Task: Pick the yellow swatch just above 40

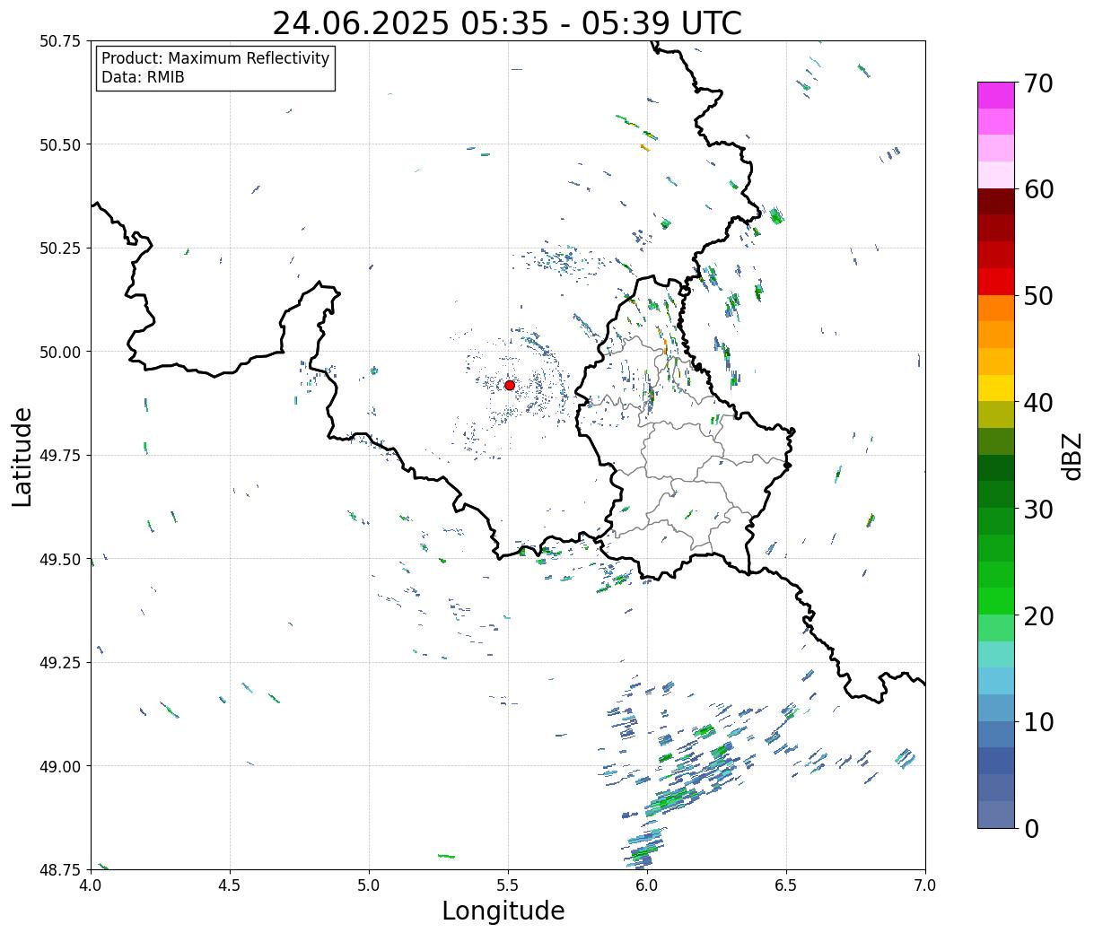Action: pyautogui.click(x=996, y=388)
